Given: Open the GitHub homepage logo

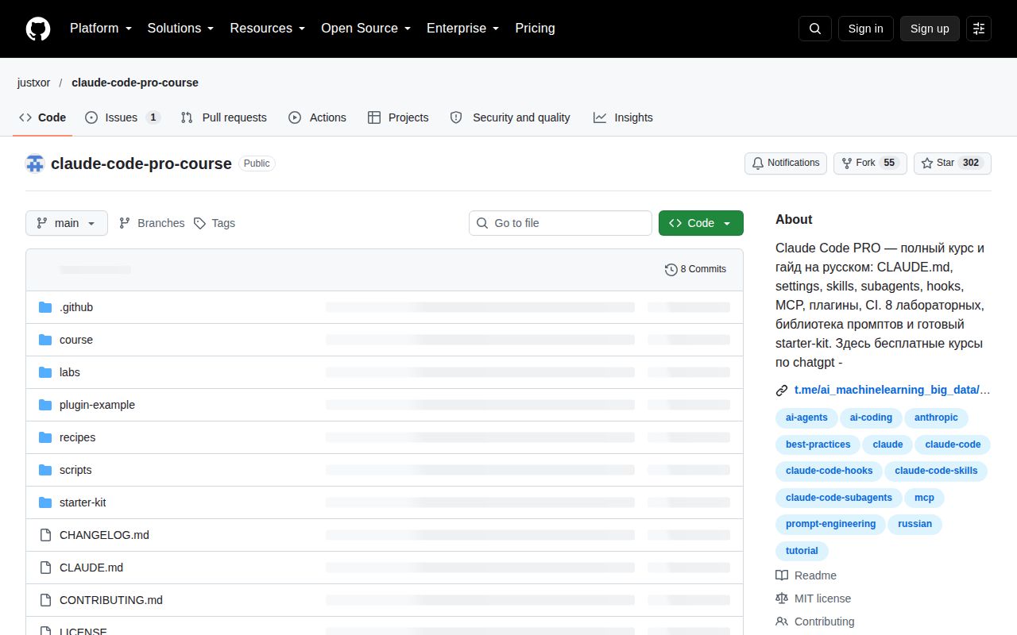Looking at the screenshot, I should 38,29.
